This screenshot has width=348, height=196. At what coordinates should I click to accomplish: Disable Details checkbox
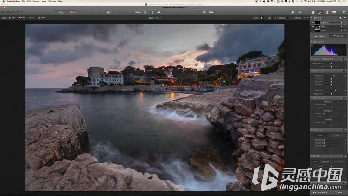[x=344, y=156]
